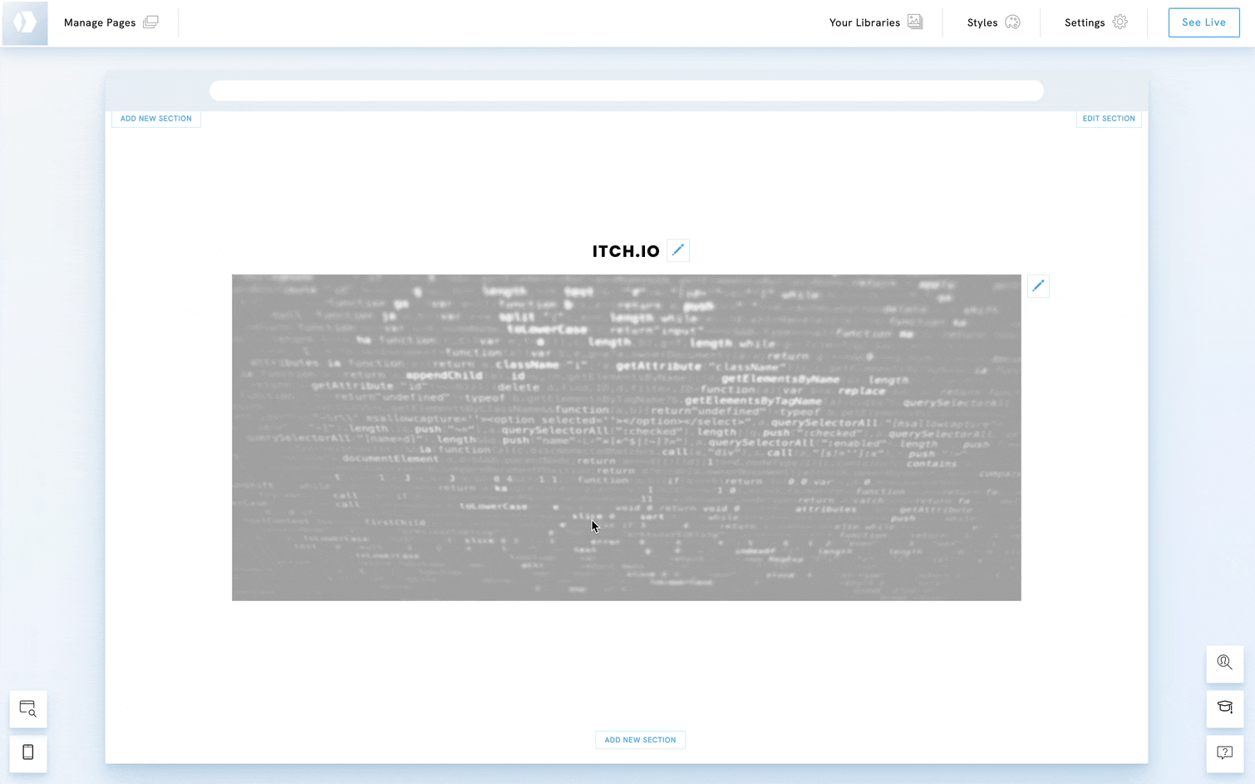The height and width of the screenshot is (784, 1255).
Task: Open the Edit Section option
Action: pos(1108,119)
